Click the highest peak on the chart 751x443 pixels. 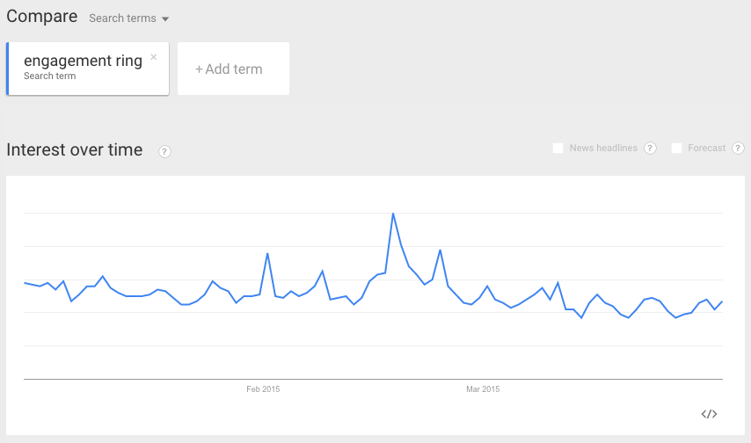point(393,214)
